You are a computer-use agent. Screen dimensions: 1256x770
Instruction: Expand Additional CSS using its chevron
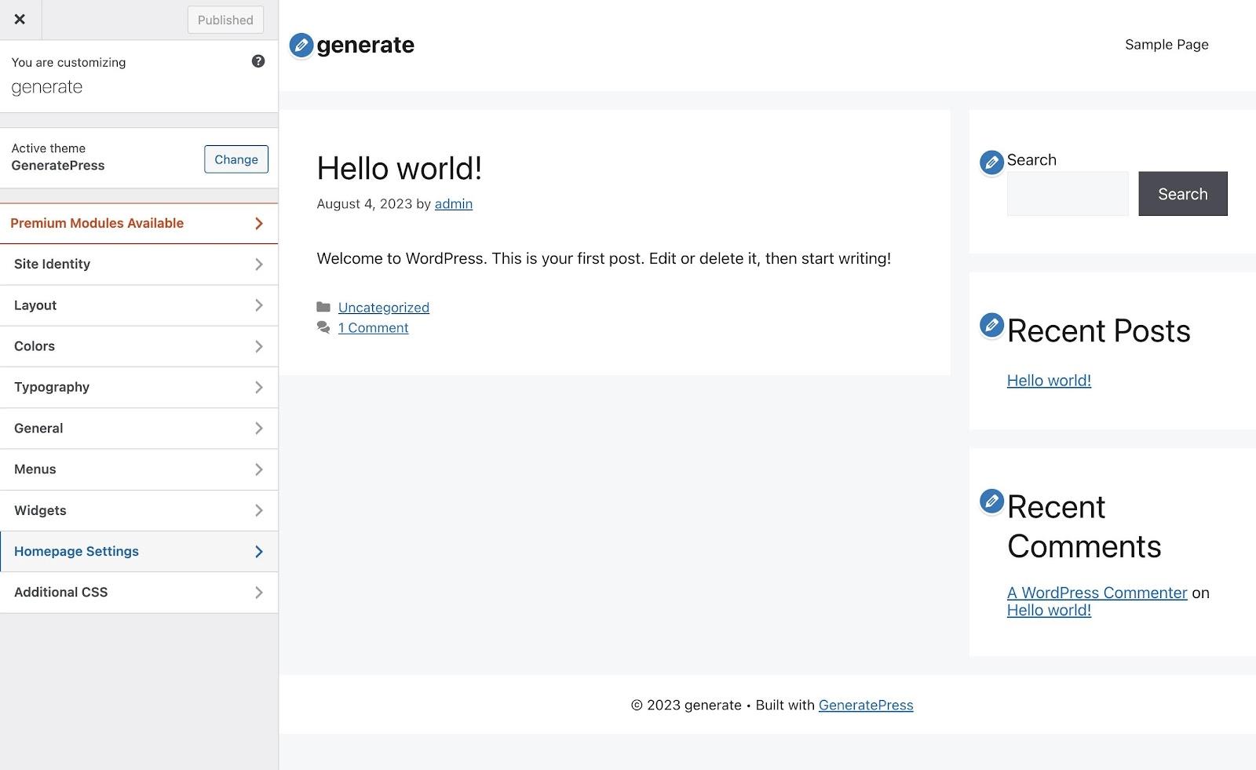coord(259,593)
